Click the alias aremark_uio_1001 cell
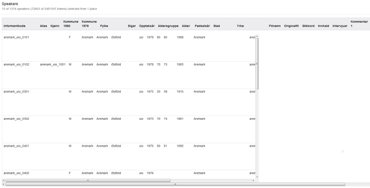Screen dimensions: 370x188 click(53, 64)
